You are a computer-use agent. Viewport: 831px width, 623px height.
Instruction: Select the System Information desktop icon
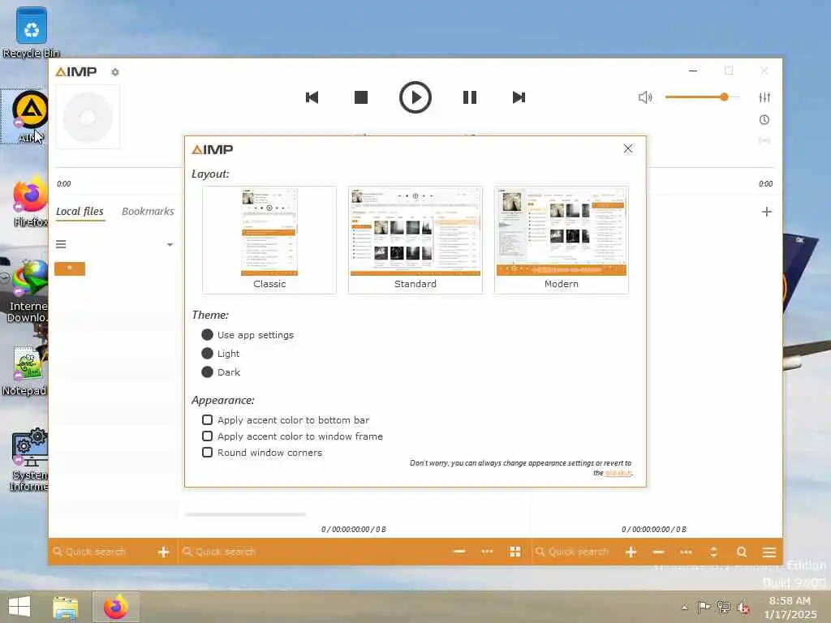coord(29,461)
